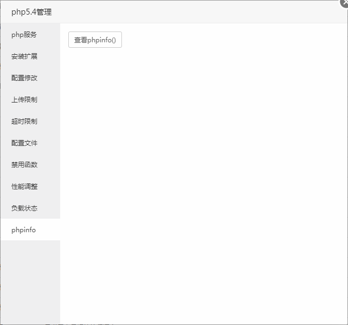This screenshot has height=325, width=348.
Task: Go to 上传限制 settings
Action: [x=30, y=99]
